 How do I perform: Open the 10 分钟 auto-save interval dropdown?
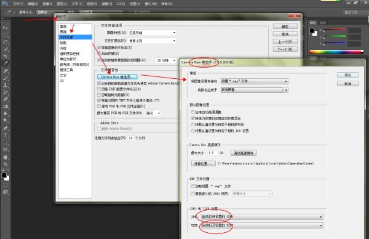(166, 60)
